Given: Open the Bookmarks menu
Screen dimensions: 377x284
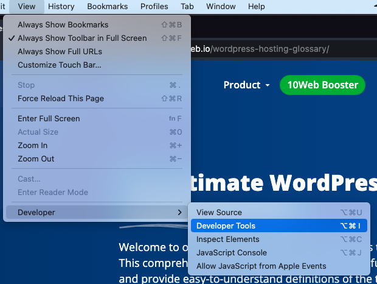Looking at the screenshot, I should 107,7.
